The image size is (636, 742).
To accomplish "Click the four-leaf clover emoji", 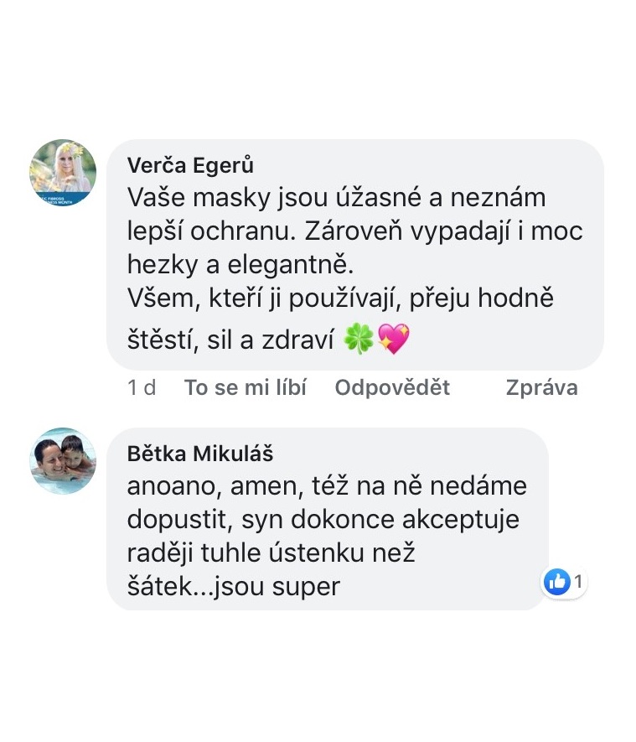I will click(358, 339).
